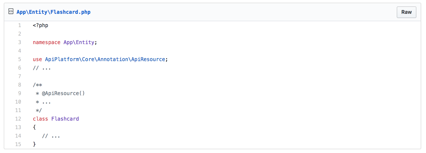Viewport: 426px width, 153px height.
Task: View the Raw file contents
Action: point(406,12)
